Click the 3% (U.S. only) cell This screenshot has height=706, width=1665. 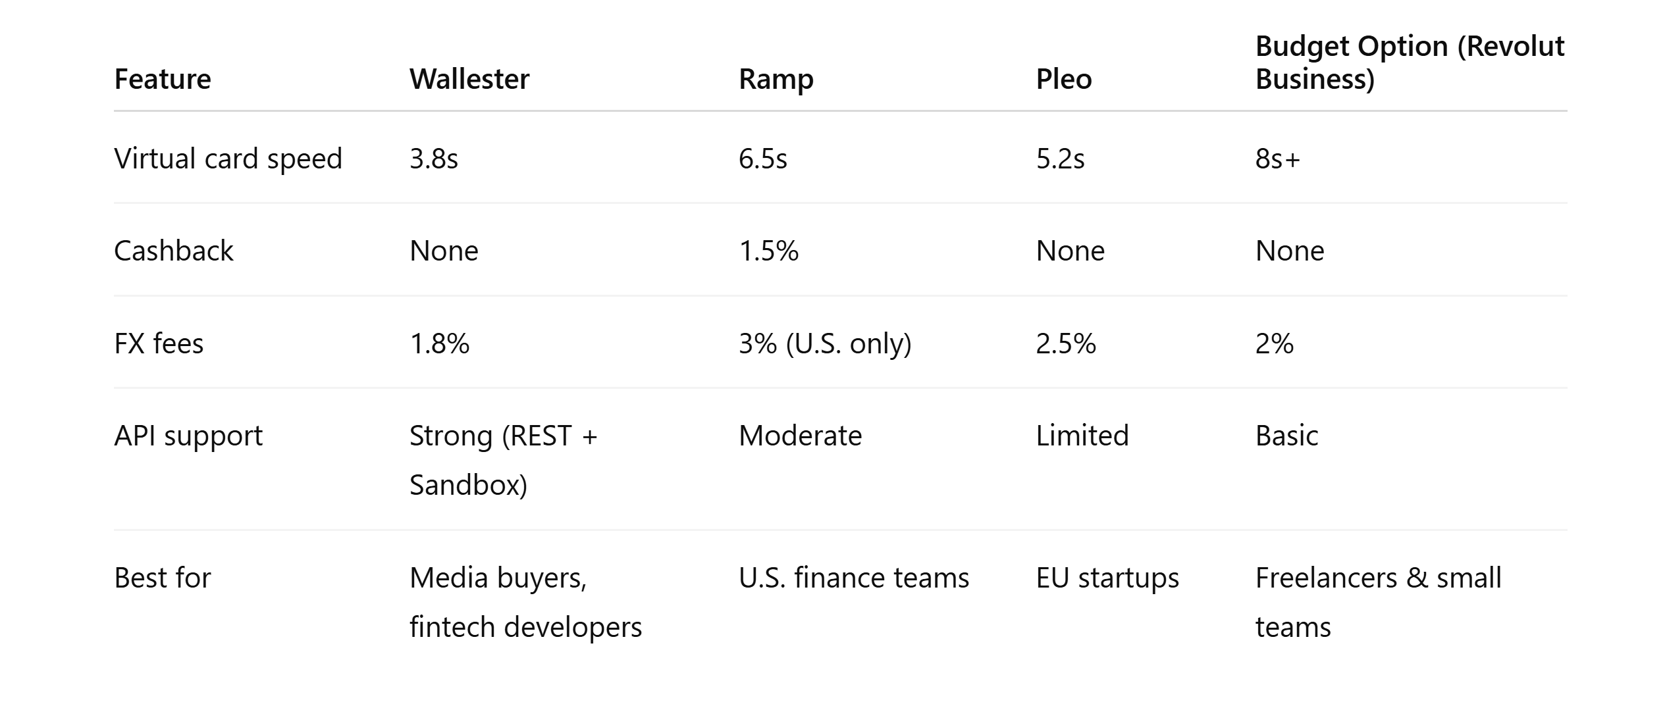click(824, 343)
